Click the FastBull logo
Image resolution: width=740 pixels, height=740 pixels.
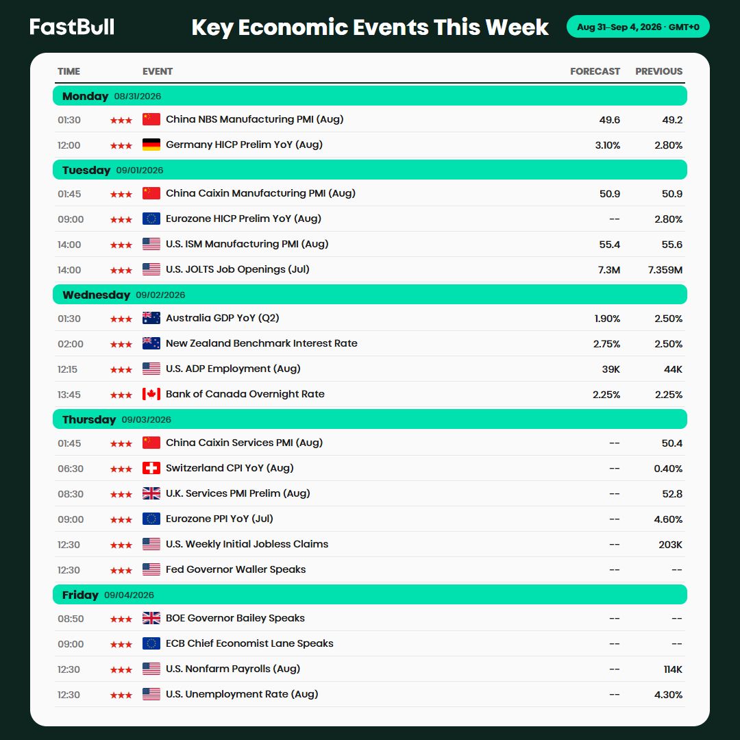click(72, 27)
